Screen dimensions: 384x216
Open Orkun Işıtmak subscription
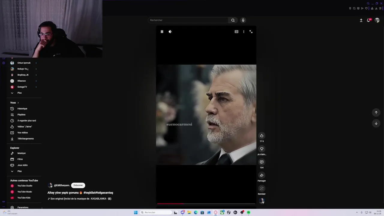[x=24, y=63]
